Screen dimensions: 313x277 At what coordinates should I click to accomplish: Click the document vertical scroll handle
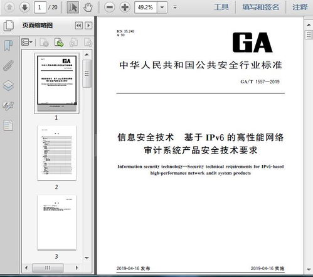pos(309,35)
